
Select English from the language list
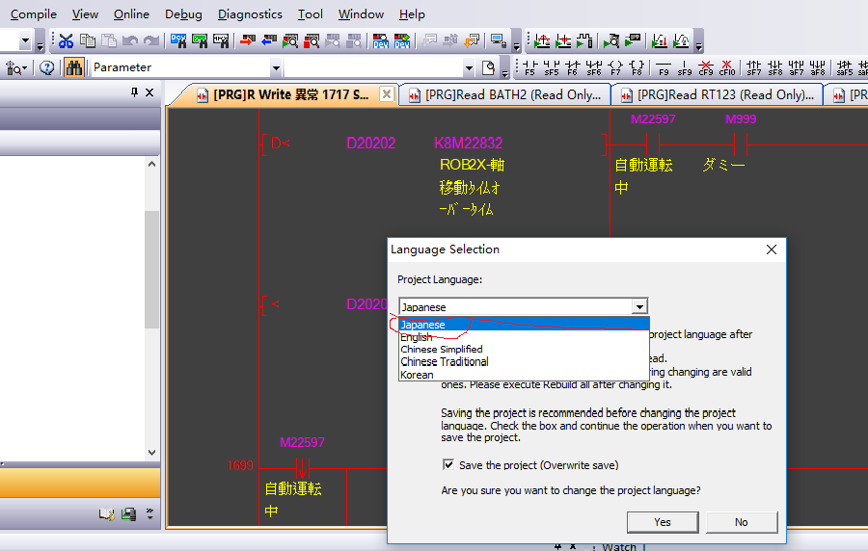coord(417,337)
